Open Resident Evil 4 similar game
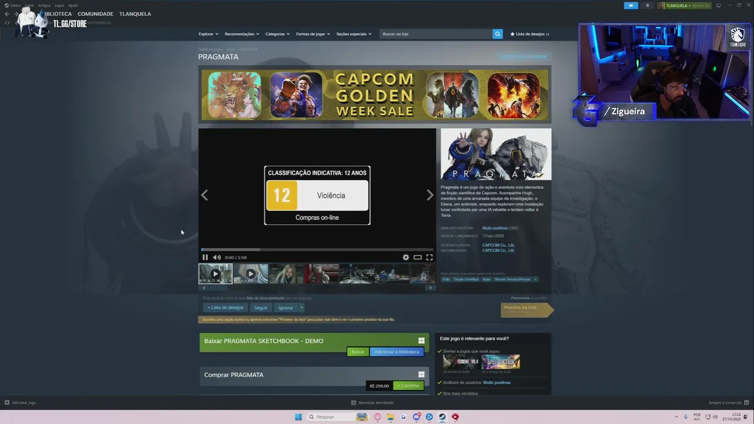 click(461, 362)
